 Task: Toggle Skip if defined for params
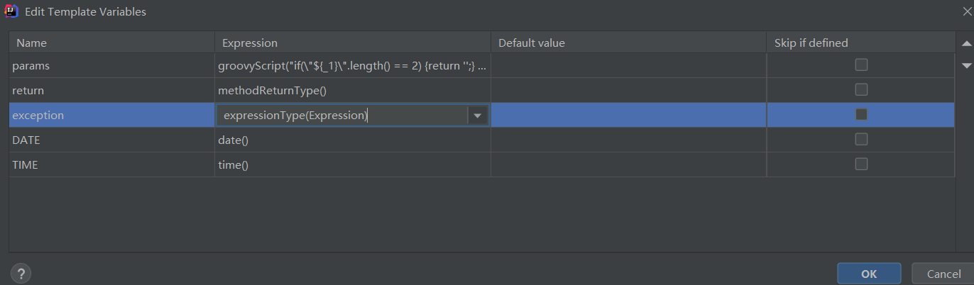[860, 65]
